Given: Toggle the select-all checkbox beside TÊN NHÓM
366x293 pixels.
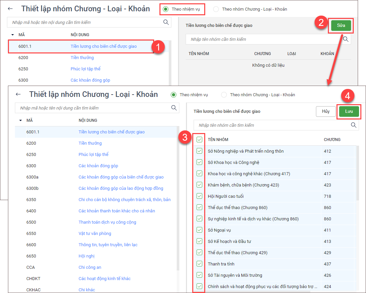Looking at the screenshot, I should [x=199, y=140].
